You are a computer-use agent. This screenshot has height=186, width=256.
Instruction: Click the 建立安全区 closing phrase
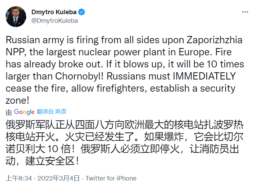[x=50, y=161]
